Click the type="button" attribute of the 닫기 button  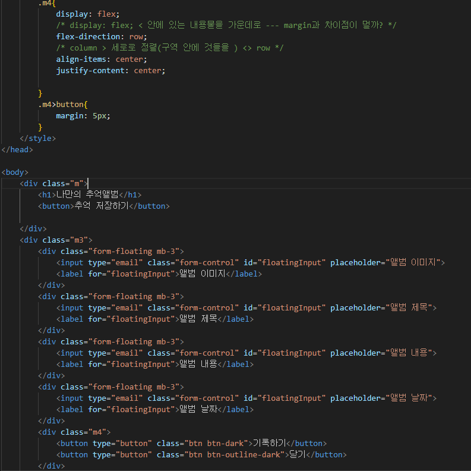click(x=122, y=455)
